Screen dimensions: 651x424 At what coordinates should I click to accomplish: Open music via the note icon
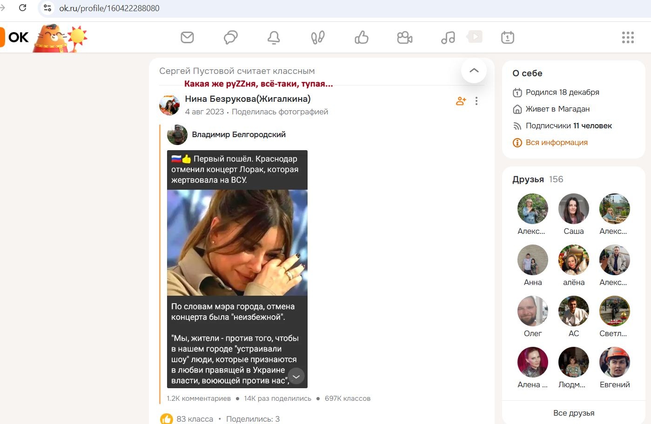448,37
